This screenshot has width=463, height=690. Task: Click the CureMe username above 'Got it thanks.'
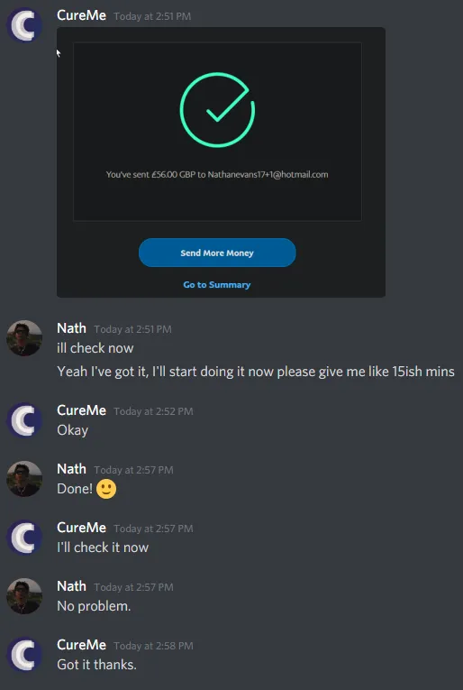[x=81, y=645]
